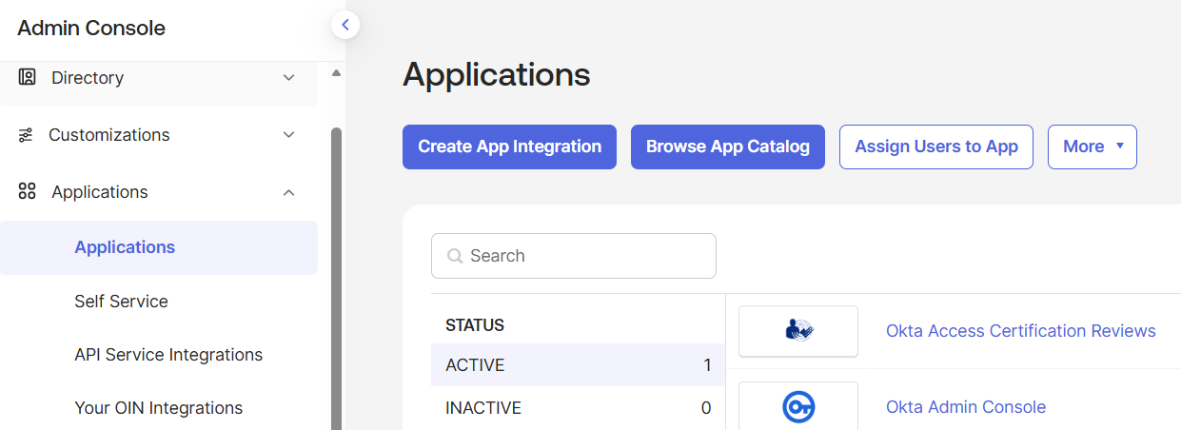This screenshot has height=430, width=1181.
Task: Click the Okta Admin Console app logo
Action: tap(798, 407)
